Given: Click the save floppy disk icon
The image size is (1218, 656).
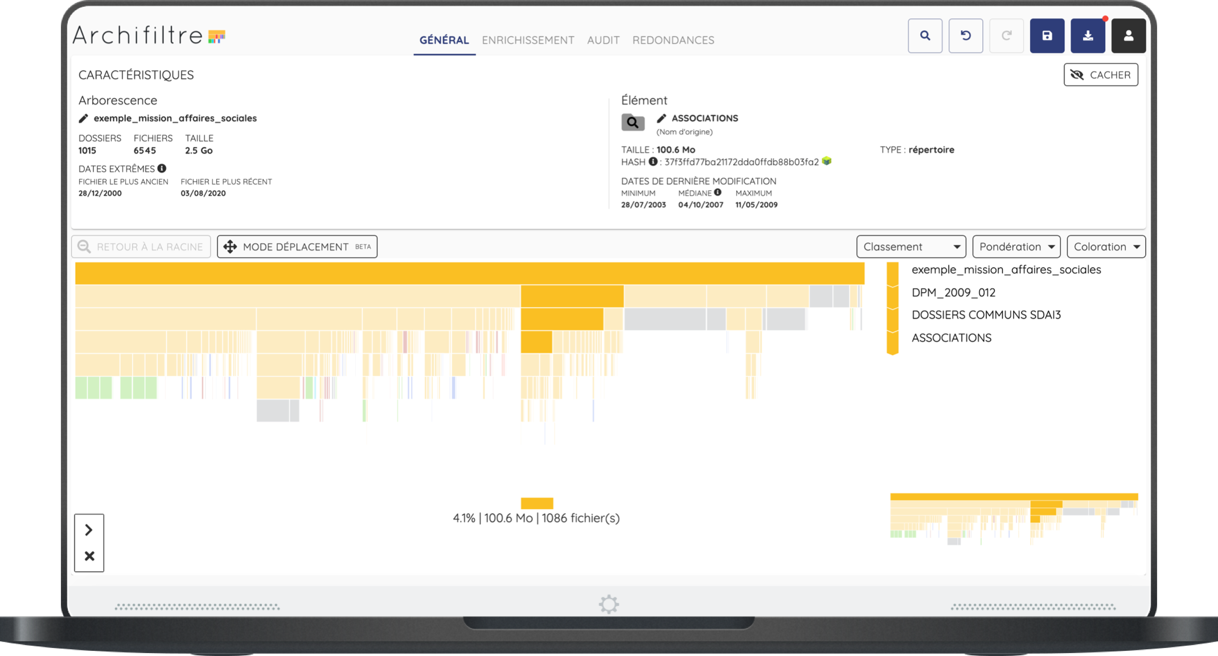Looking at the screenshot, I should (x=1047, y=36).
